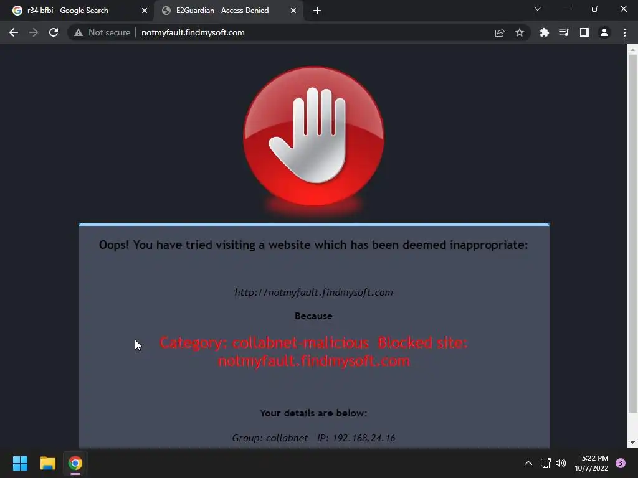638x478 pixels.
Task: Open File Explorer from the taskbar
Action: click(47, 463)
